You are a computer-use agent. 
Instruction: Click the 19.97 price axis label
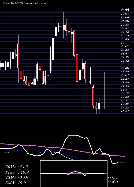(125, 100)
